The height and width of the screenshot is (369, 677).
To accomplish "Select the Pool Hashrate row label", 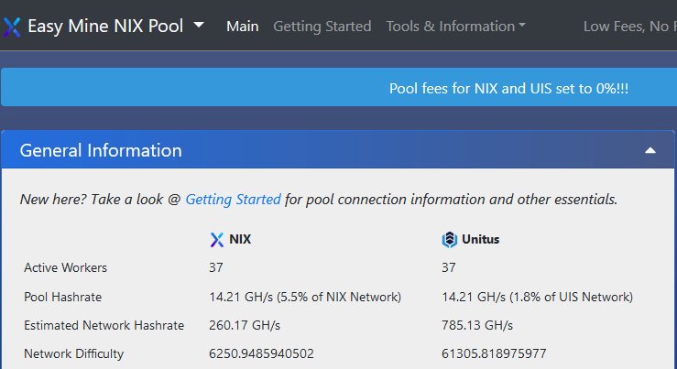I will (x=62, y=297).
